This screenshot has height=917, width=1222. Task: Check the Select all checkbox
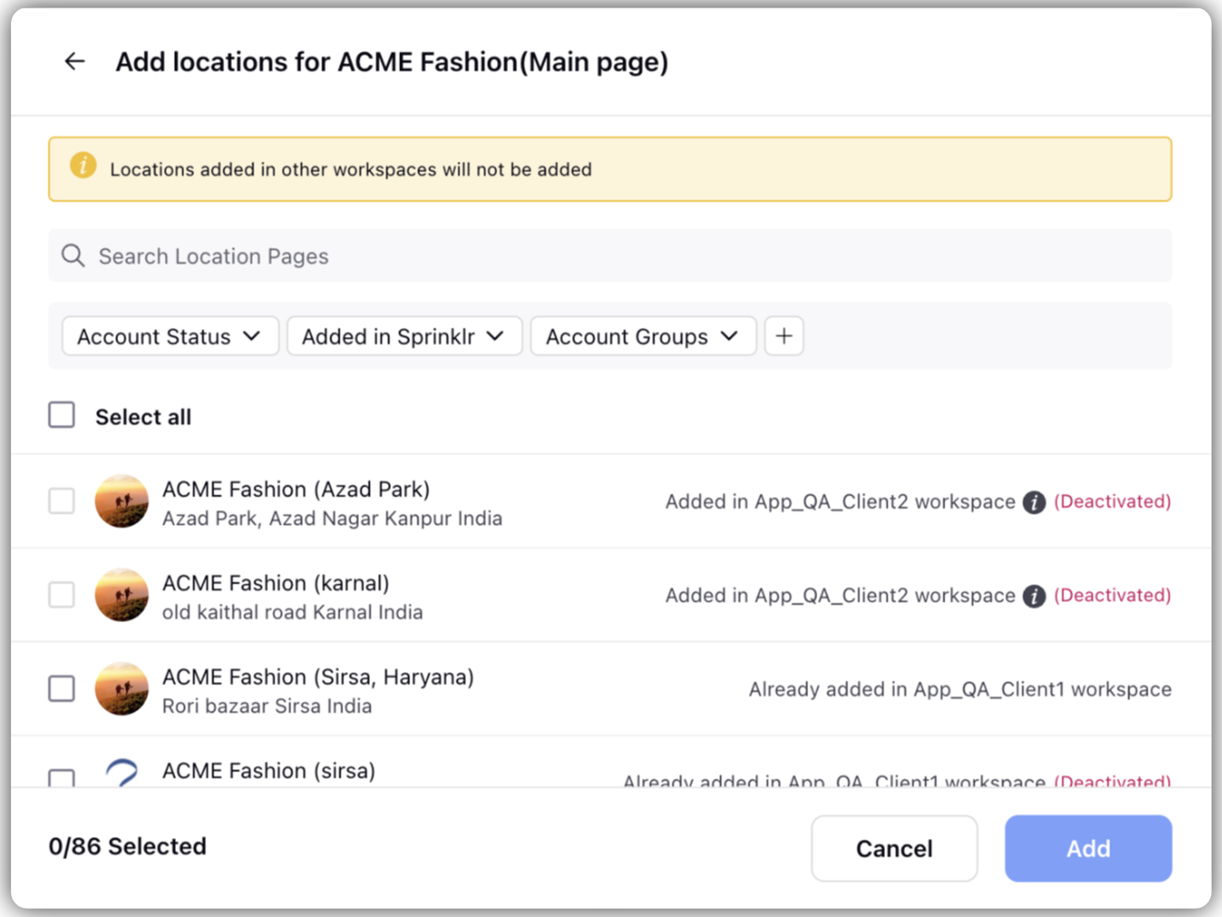pos(61,415)
